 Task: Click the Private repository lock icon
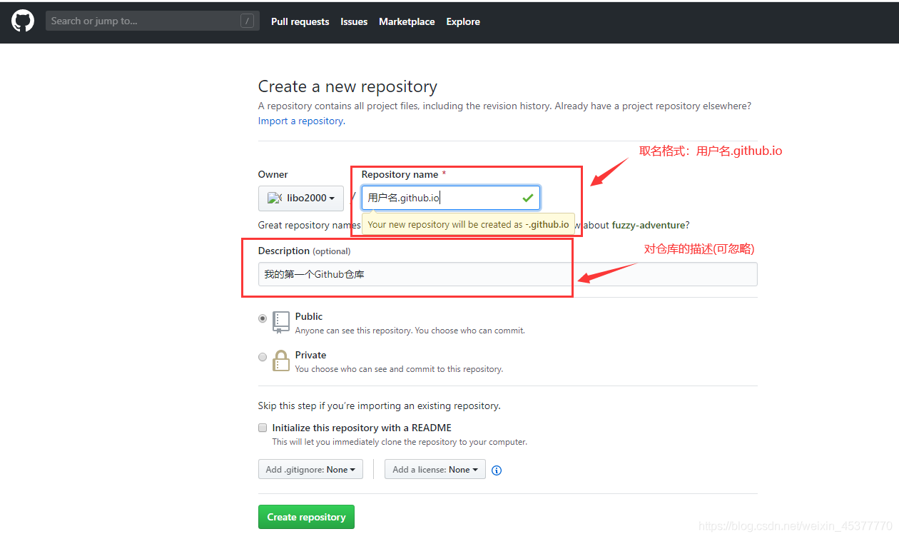(x=281, y=361)
